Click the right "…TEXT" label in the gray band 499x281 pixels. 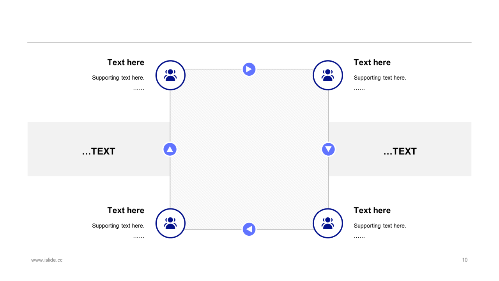tap(400, 151)
